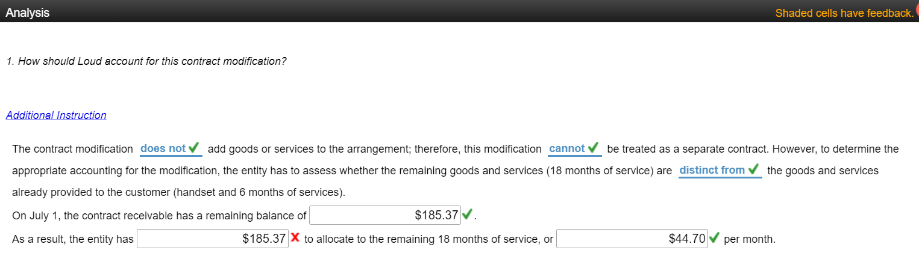The height and width of the screenshot is (253, 919).
Task: Focus the incorrect $185.37 allocation amount field
Action: 213,239
